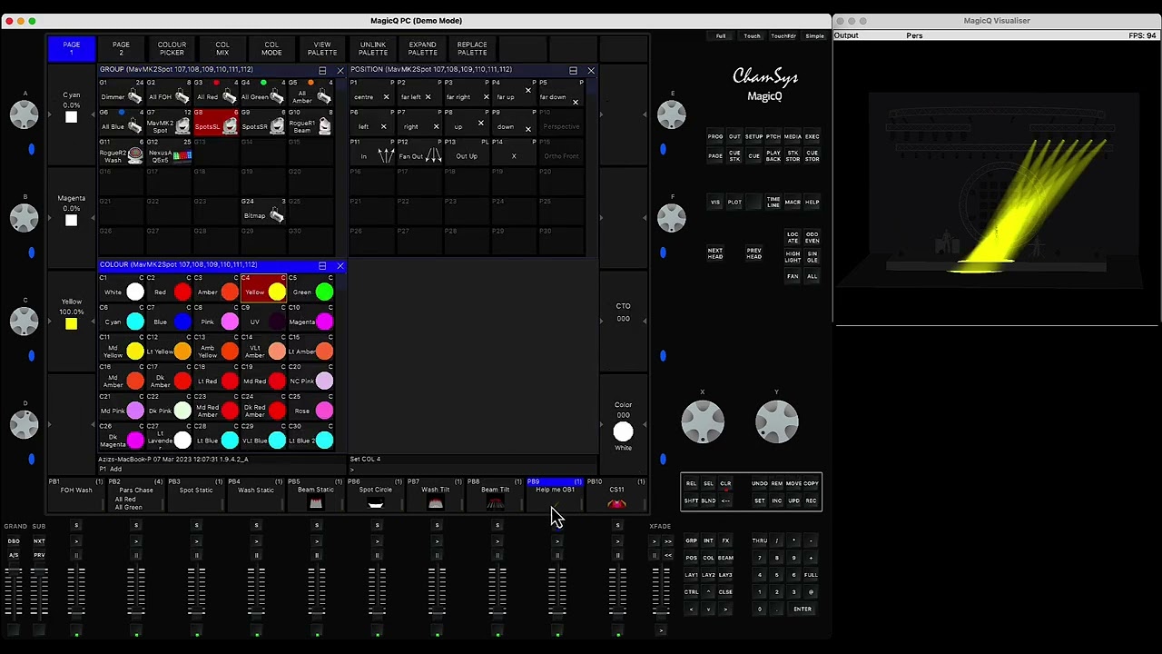Screen dimensions: 1162x654
Task: Select the G4 All Green group
Action: pos(263,94)
